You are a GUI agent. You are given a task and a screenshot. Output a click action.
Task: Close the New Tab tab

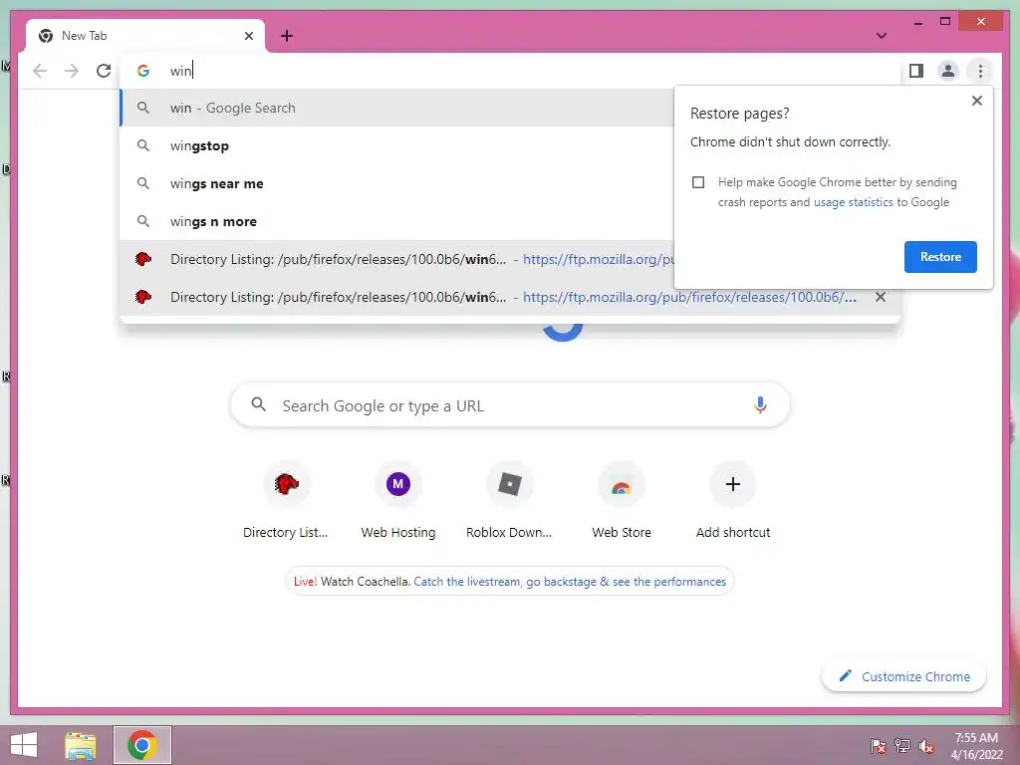click(x=248, y=36)
